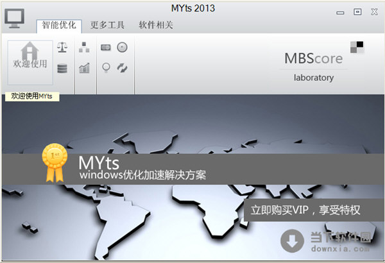Open the 更多工具 tab
Viewport: 385px width, 263px height.
[106, 26]
